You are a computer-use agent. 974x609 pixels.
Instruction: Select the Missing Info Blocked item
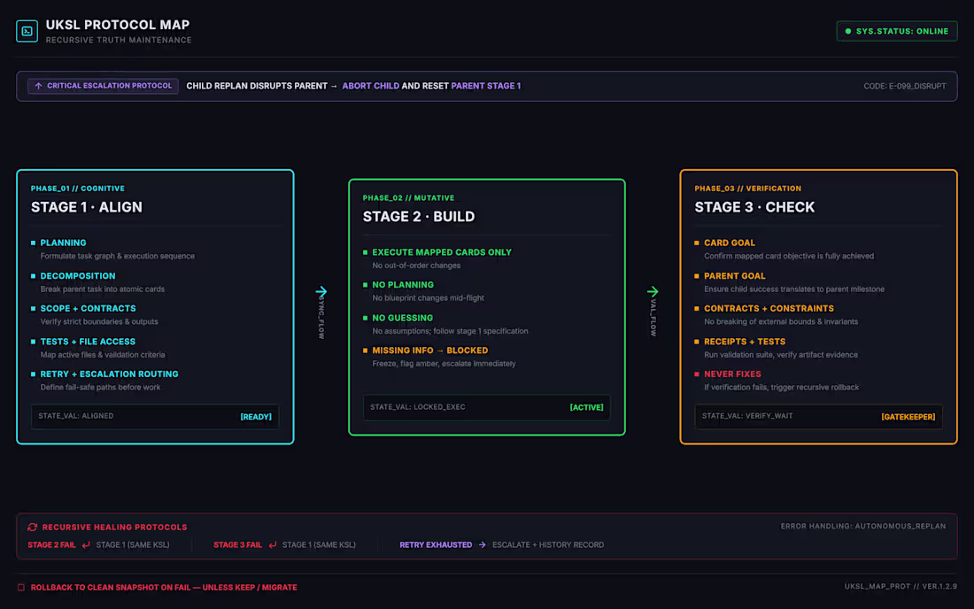click(x=429, y=351)
